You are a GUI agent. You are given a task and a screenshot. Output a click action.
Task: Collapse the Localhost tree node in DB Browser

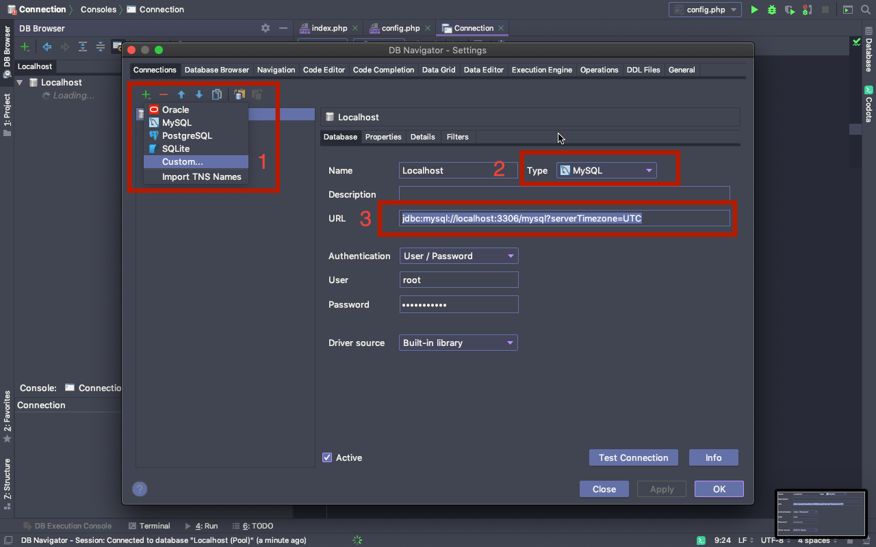[20, 82]
